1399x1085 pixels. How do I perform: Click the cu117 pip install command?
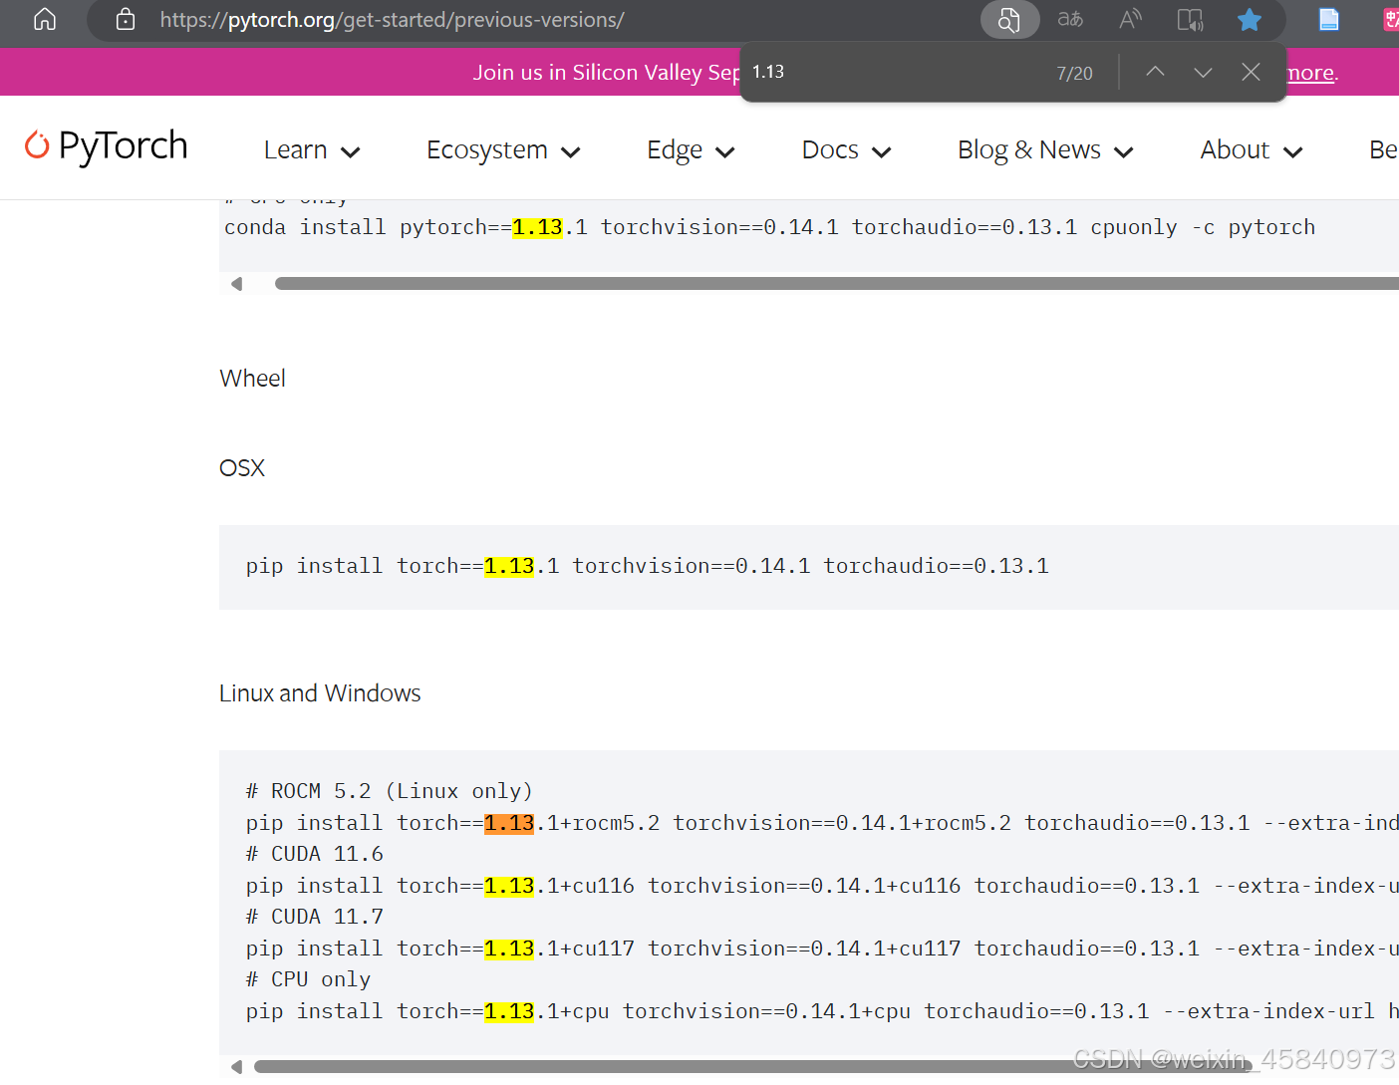coord(822,949)
